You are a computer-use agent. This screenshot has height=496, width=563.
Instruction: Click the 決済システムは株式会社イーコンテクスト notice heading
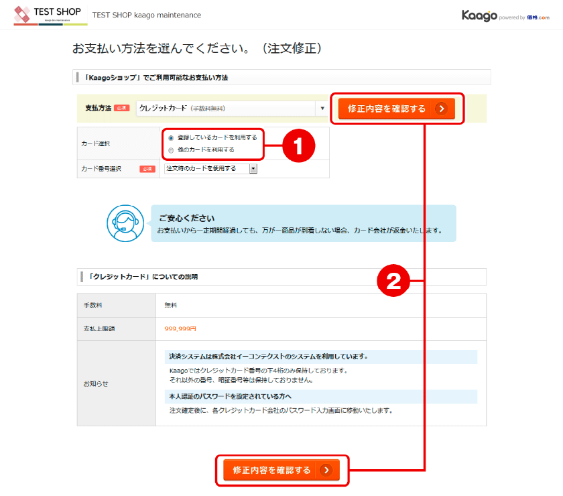269,357
